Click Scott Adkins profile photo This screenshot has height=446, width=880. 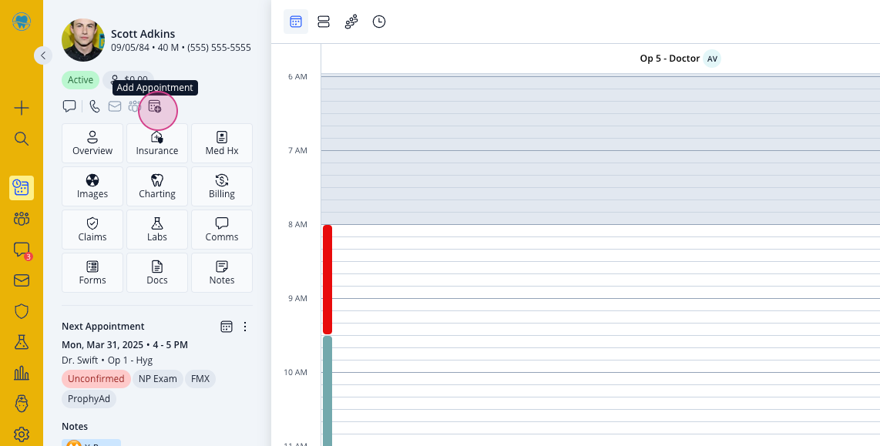pyautogui.click(x=83, y=40)
